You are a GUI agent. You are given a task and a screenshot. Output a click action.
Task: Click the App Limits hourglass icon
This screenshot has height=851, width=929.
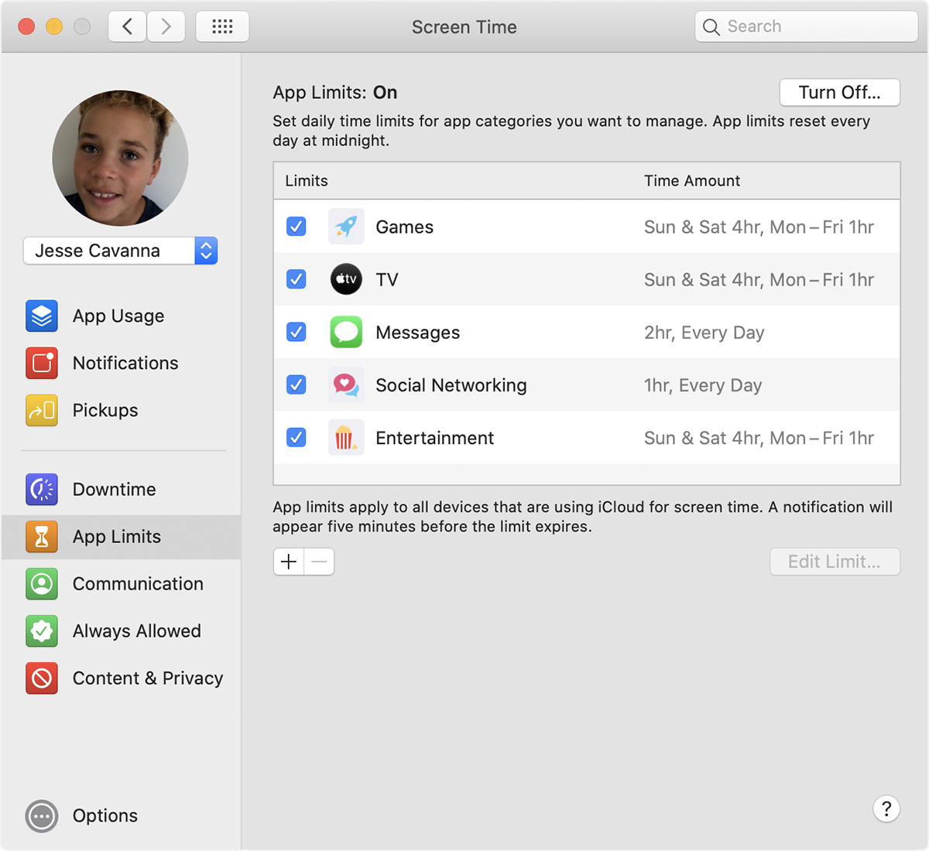[x=41, y=536]
